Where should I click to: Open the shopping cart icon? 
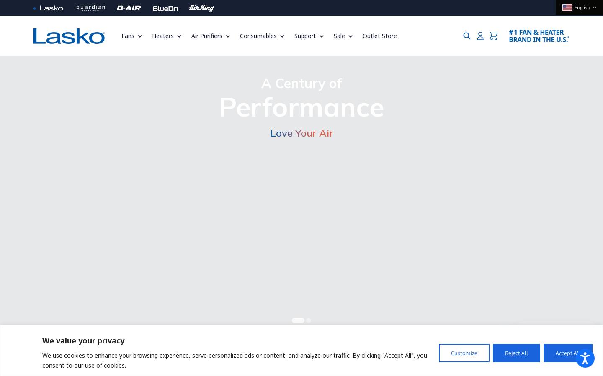click(494, 36)
